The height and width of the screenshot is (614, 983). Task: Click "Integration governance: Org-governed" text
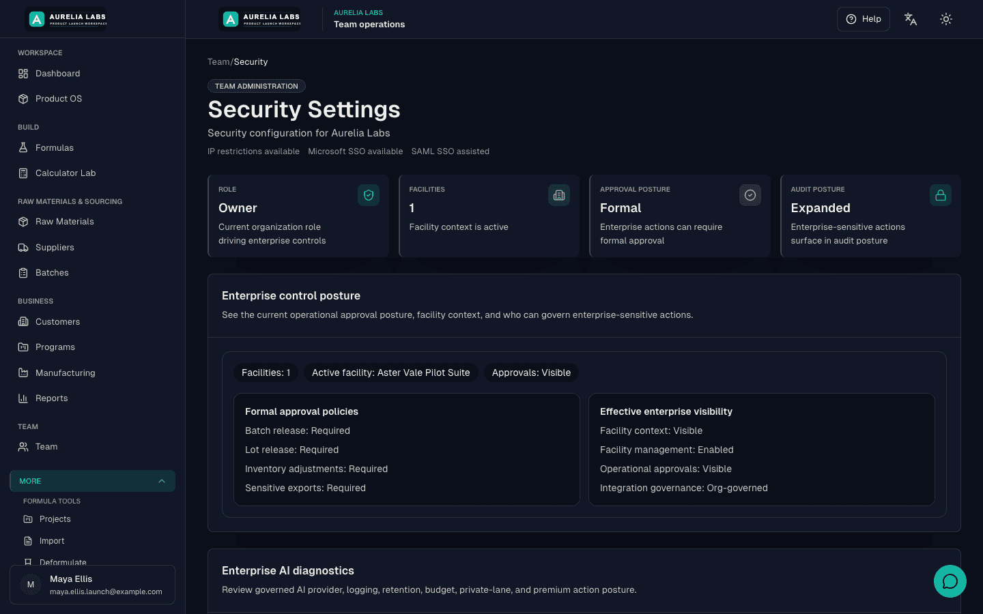tap(684, 488)
